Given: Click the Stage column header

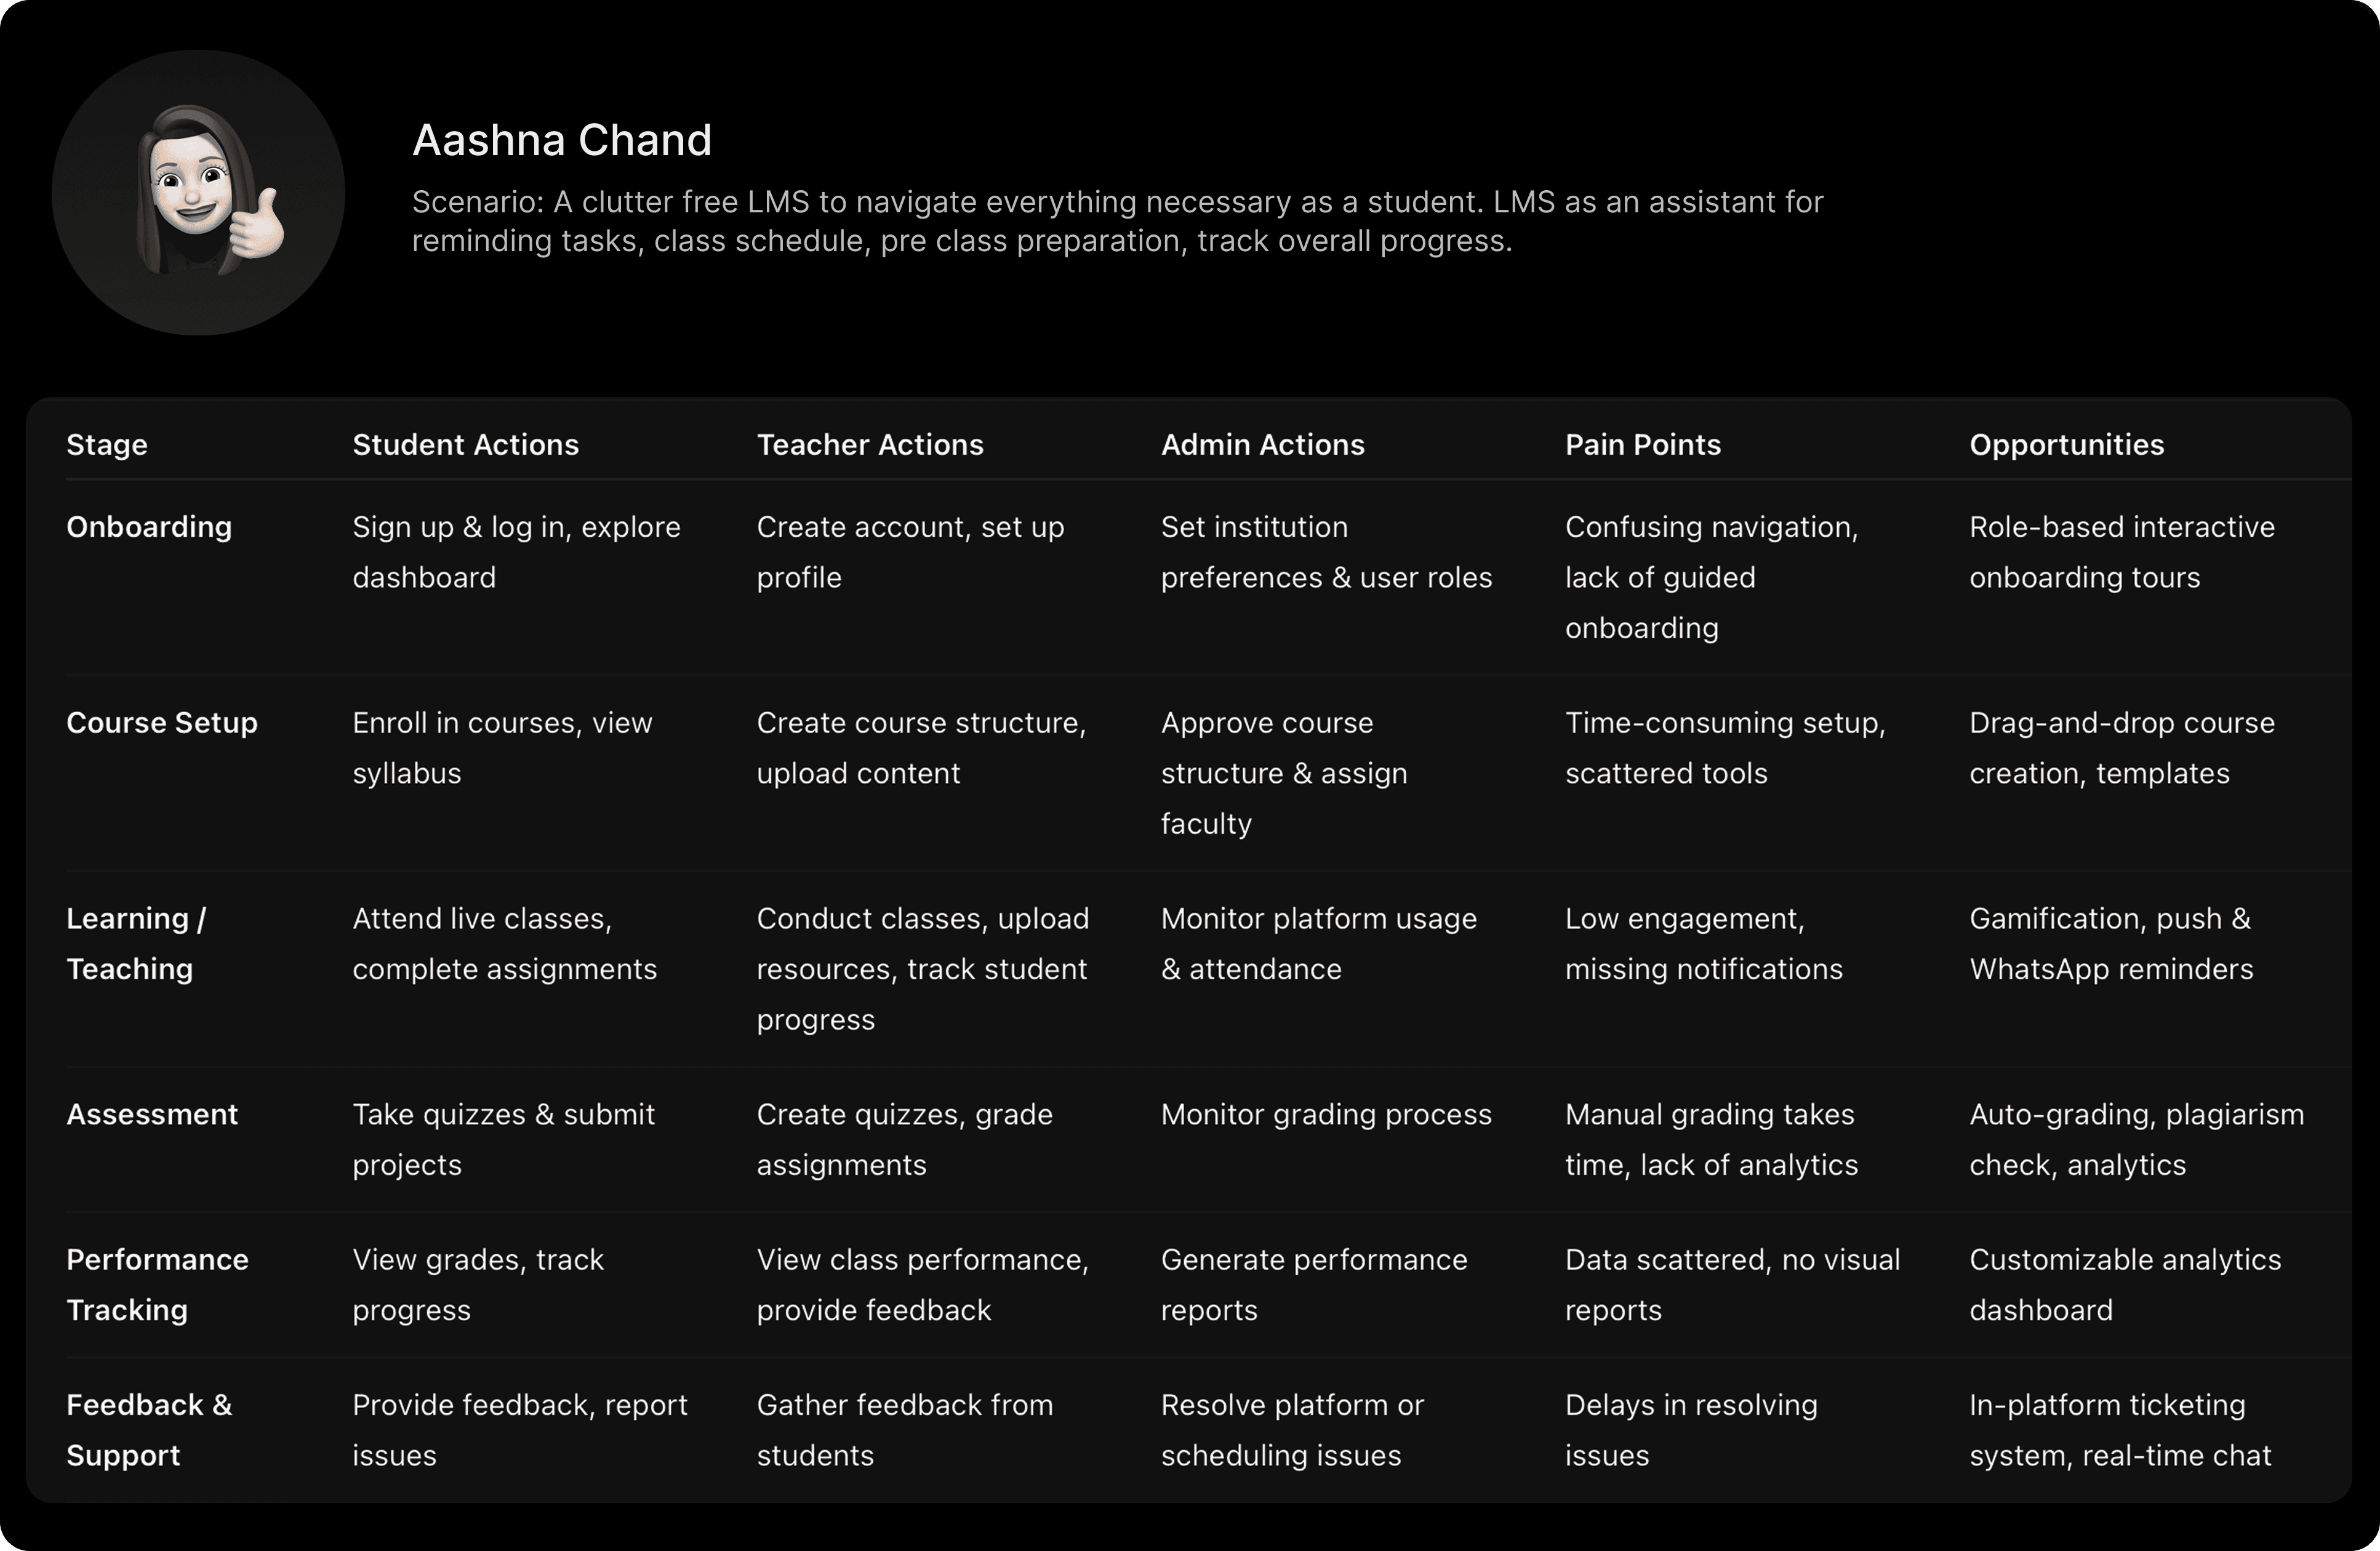Looking at the screenshot, I should tap(107, 445).
